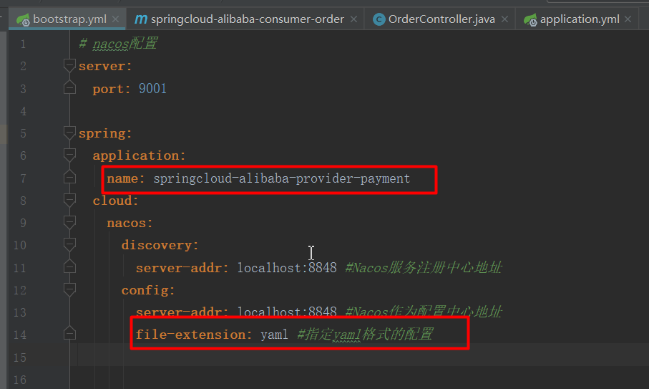Click the 'name:' key on line 7
Screen dimensions: 649x389
tap(126, 178)
